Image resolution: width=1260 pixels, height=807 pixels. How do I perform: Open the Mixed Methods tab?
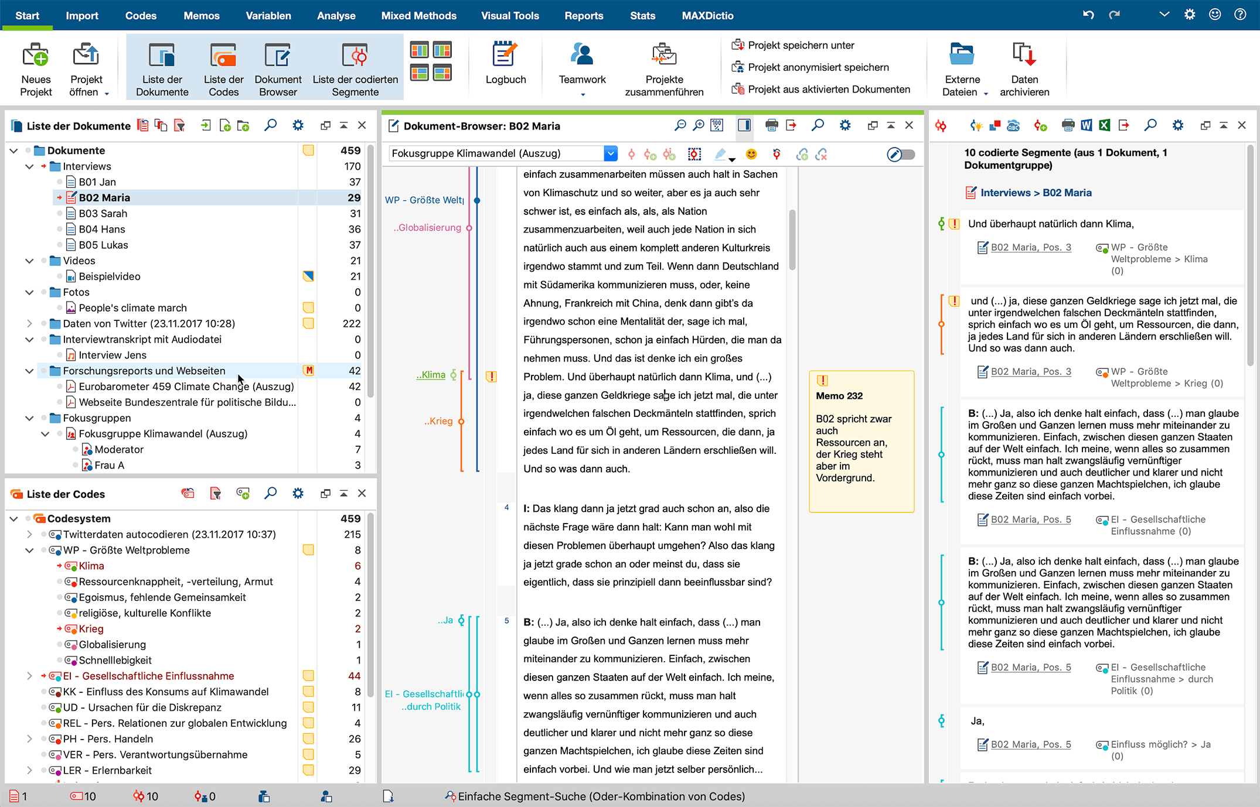coord(418,16)
